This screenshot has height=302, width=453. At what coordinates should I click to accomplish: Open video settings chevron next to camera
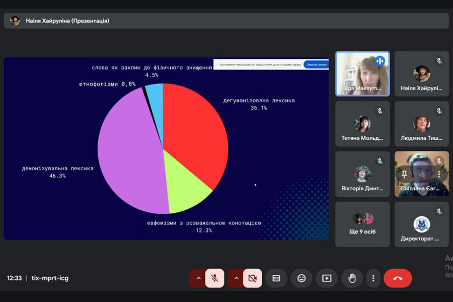236,278
